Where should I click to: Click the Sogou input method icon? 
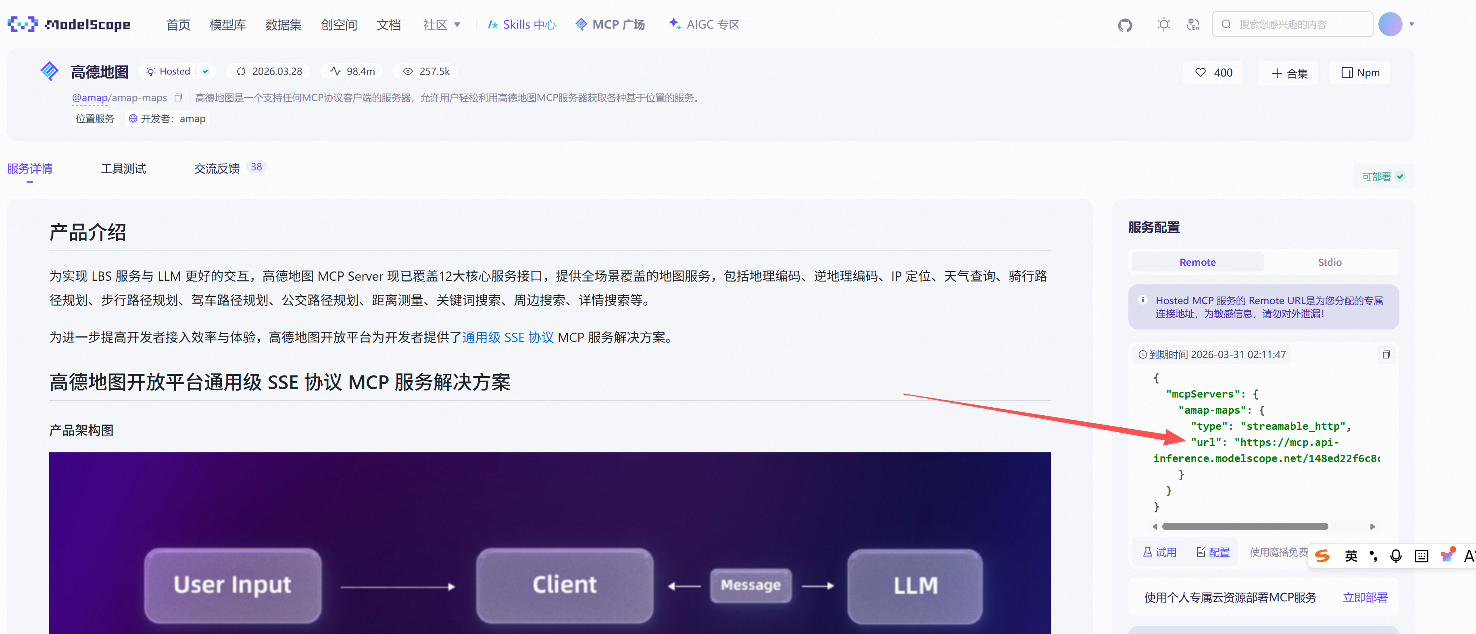[x=1322, y=555]
